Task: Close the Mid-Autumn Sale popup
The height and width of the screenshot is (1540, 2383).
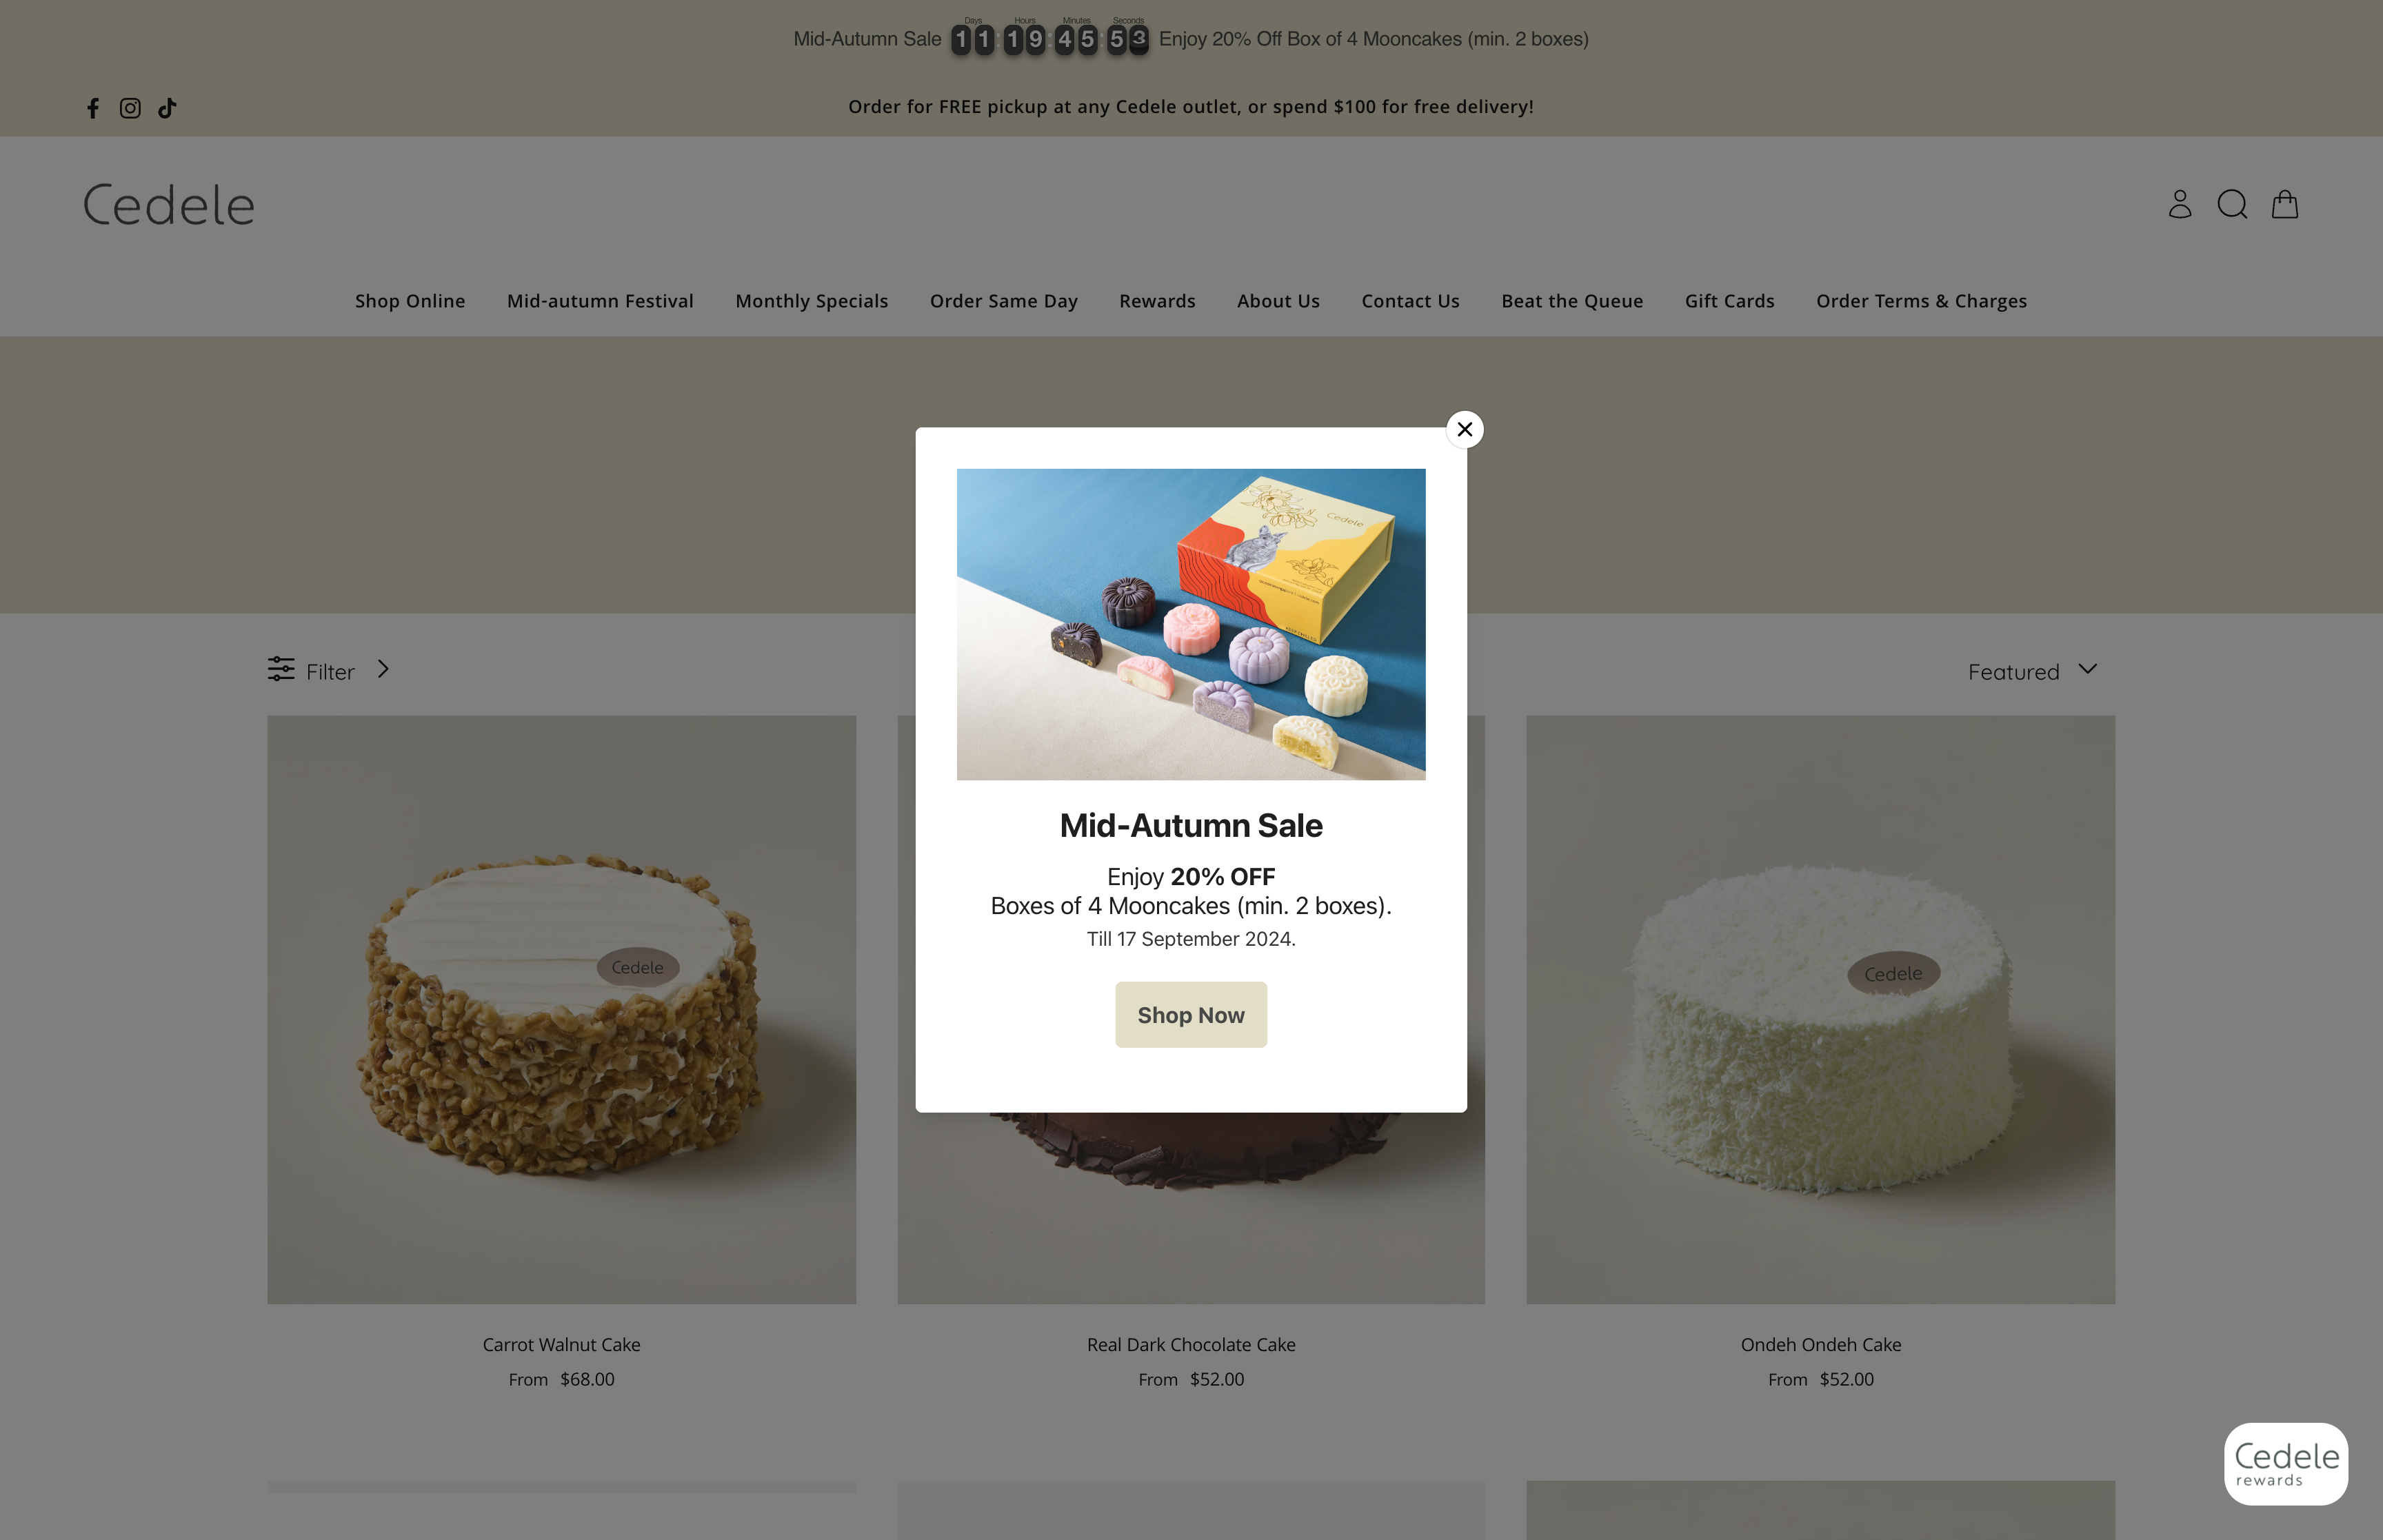Action: [1465, 429]
